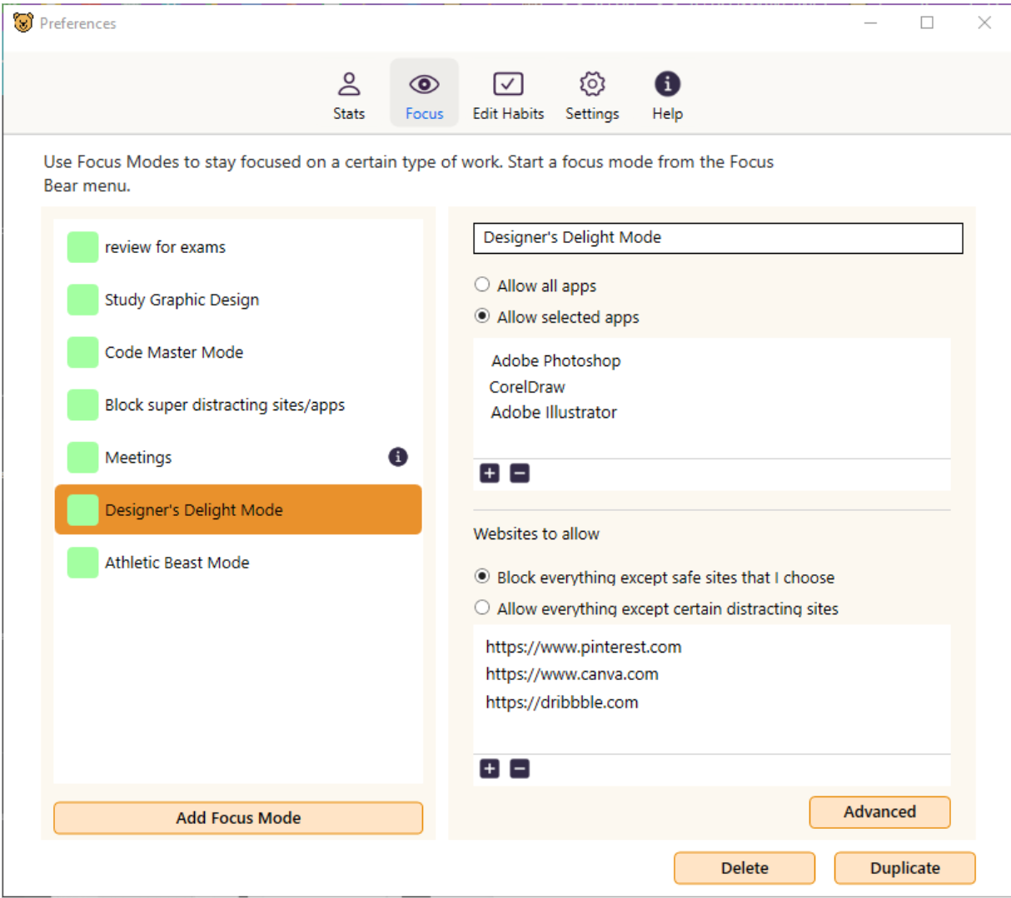Click the green swatch of Designer's Delight Mode
Screen dimensions: 1011x898
pos(82,509)
